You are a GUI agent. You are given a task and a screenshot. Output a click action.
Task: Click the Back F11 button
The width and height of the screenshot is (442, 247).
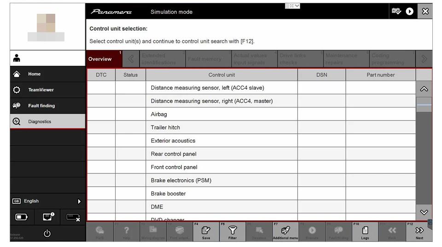click(392, 232)
